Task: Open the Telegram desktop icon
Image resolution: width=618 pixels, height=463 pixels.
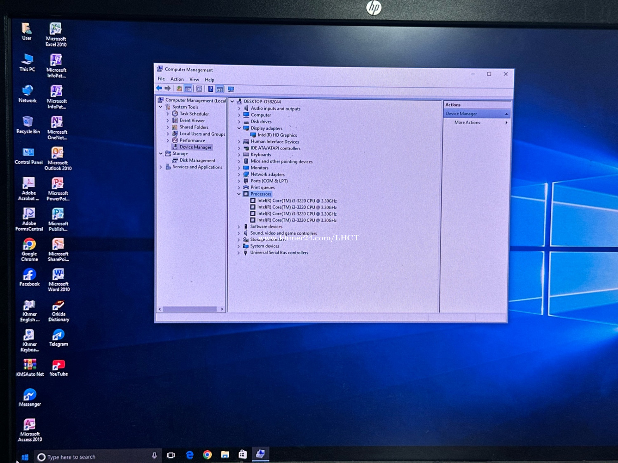Action: pyautogui.click(x=59, y=338)
